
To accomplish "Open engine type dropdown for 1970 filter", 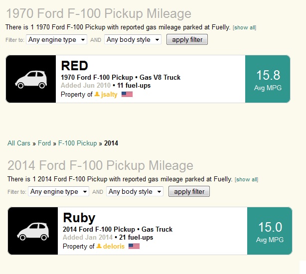I will coord(56,39).
